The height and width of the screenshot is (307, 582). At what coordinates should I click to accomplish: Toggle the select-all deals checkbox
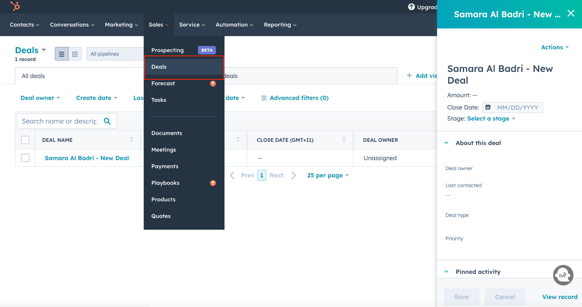(x=25, y=140)
